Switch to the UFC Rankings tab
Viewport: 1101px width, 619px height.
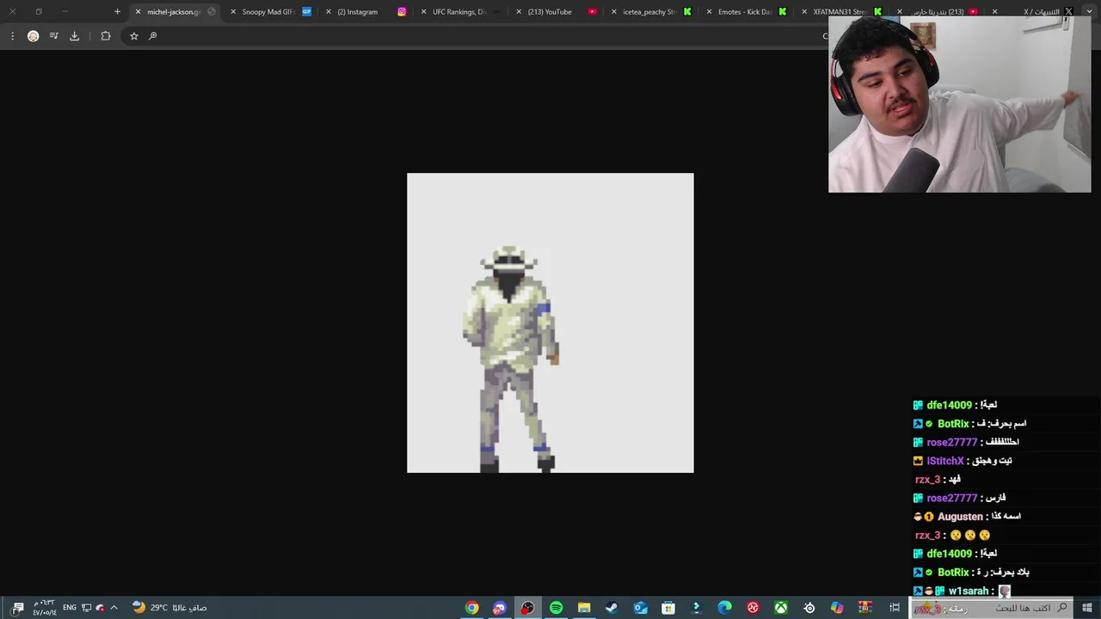tap(460, 12)
